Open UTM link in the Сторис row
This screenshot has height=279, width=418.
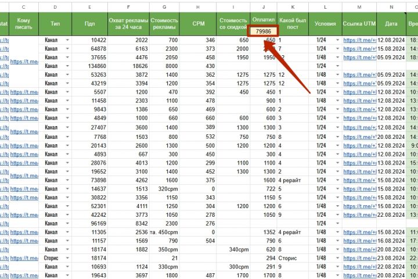[x=359, y=258]
